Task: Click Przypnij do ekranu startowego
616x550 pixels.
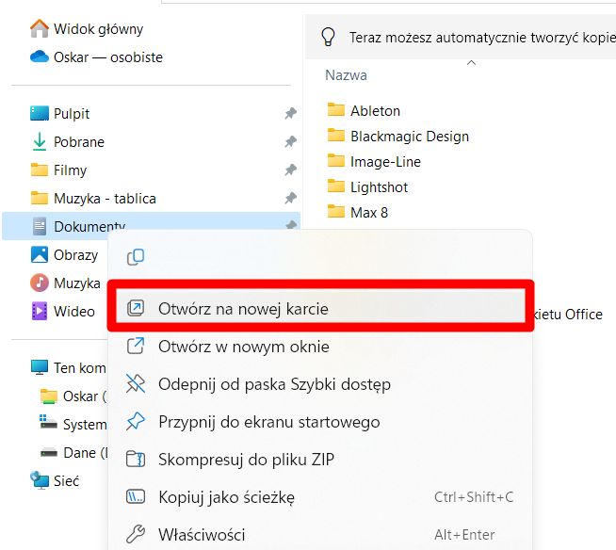Action: click(x=268, y=422)
